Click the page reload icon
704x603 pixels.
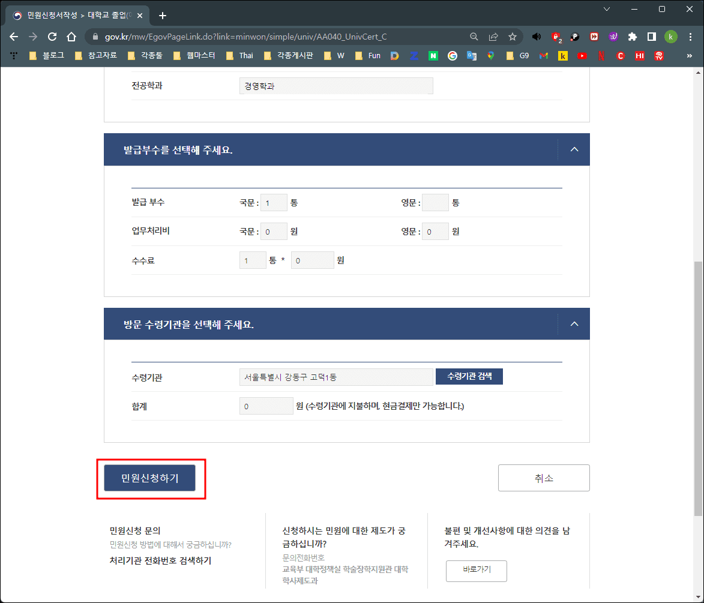(x=52, y=36)
